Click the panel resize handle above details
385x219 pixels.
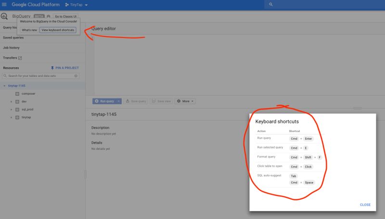point(358,108)
